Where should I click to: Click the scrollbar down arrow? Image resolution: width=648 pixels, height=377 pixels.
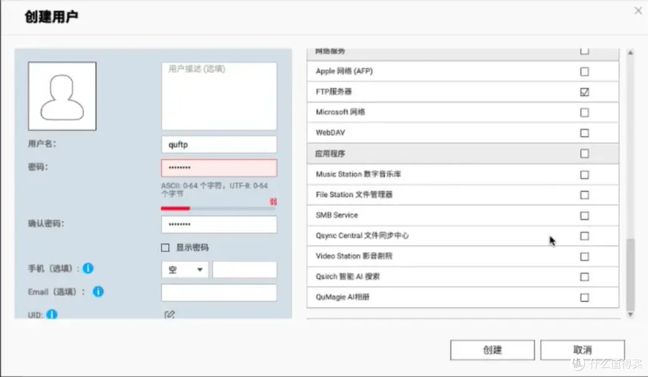[x=630, y=315]
